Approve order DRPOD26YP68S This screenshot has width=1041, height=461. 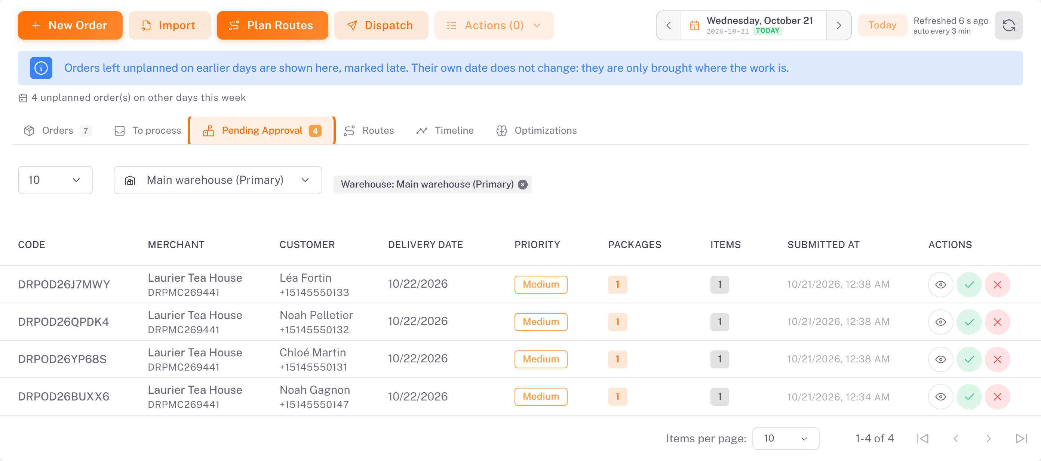969,359
